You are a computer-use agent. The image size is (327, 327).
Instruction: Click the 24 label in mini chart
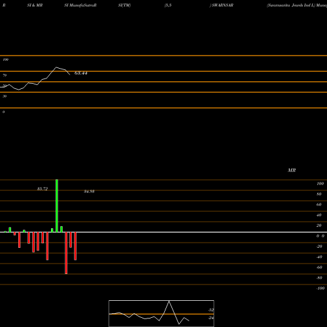(x=211, y=318)
